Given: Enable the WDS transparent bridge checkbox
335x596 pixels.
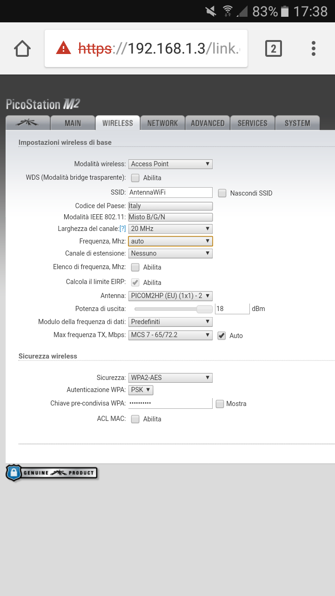Looking at the screenshot, I should (135, 177).
